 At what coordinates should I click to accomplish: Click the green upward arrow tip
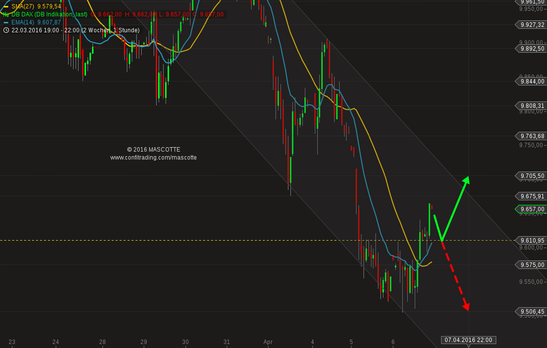[466, 179]
